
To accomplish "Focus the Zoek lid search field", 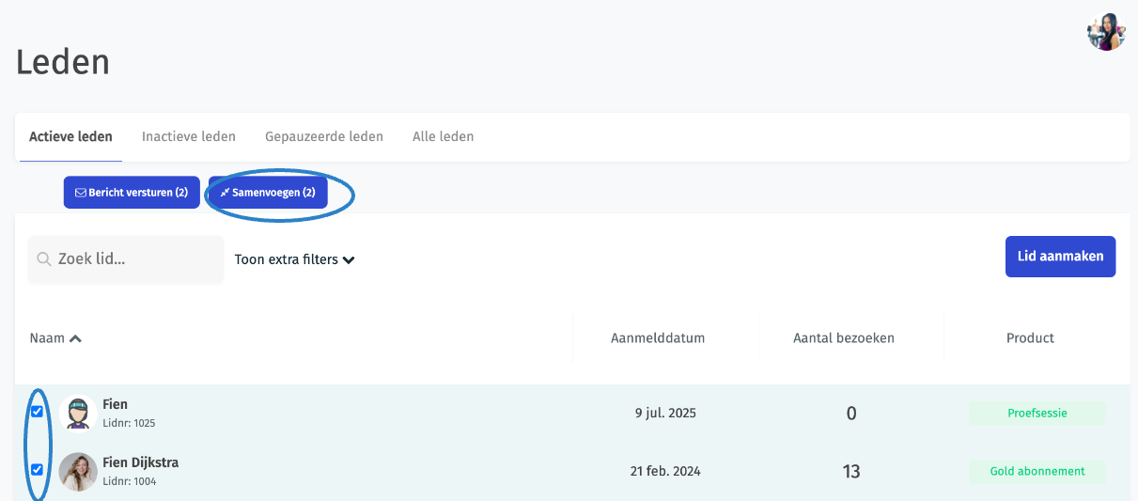I will (126, 259).
